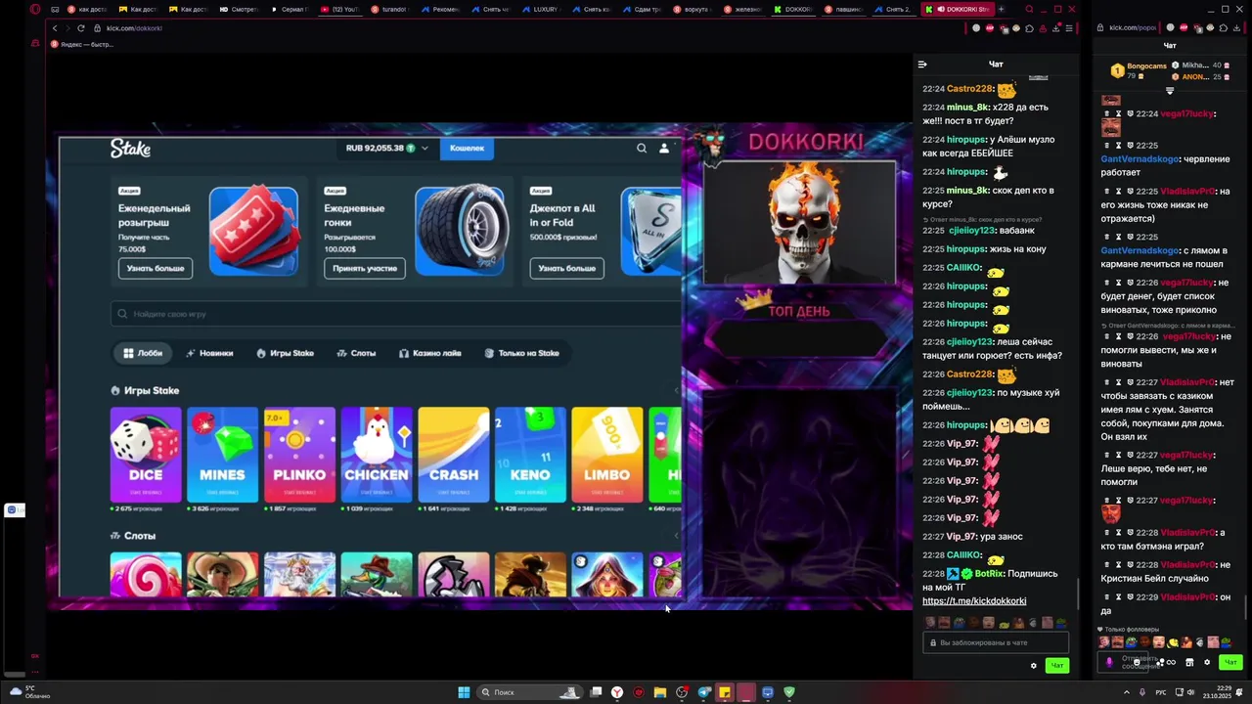Click Узнать больше under Джекпот в All in
Screen dimensions: 1252x704
click(x=566, y=268)
